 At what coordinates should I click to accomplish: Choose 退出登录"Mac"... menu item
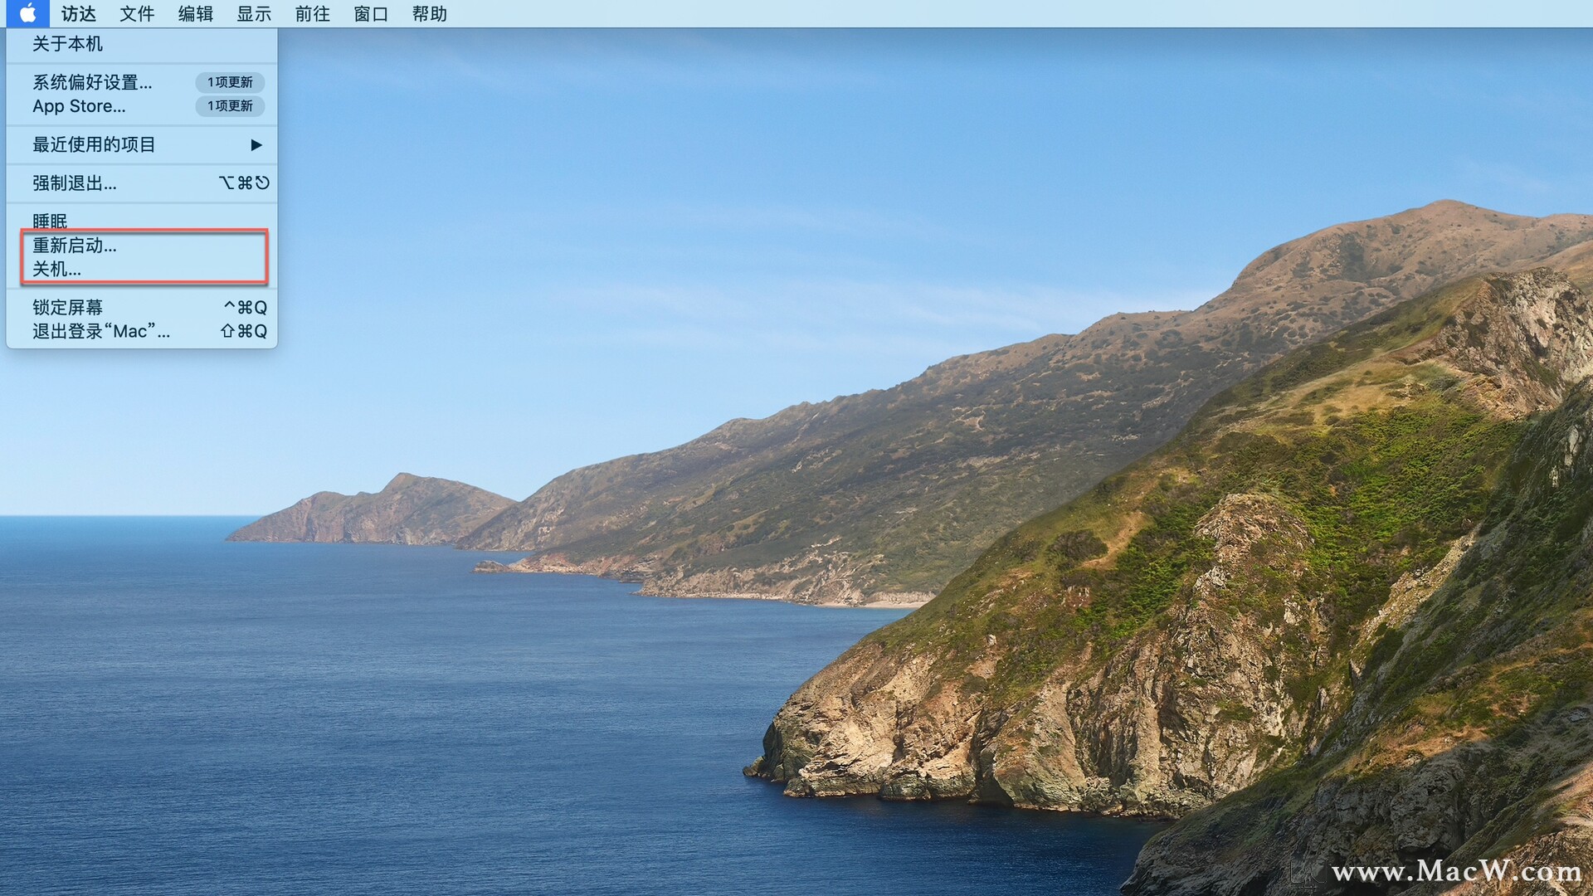[x=101, y=331]
